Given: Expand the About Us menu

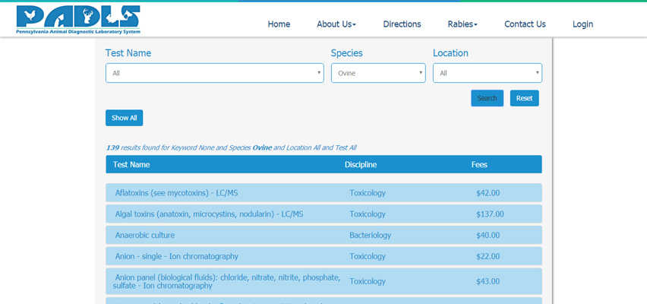Looking at the screenshot, I should 336,24.
